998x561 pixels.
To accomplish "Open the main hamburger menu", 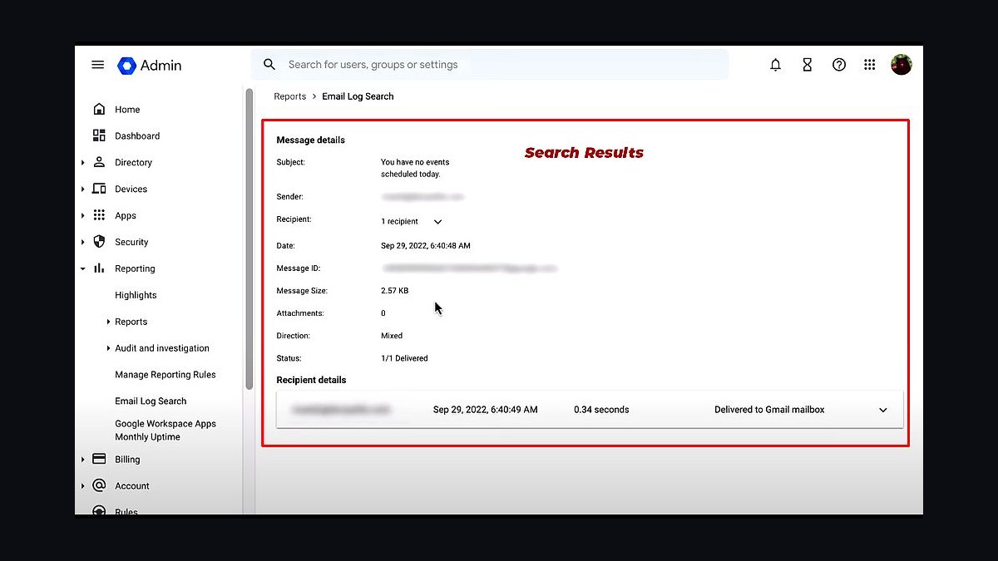I will click(x=98, y=65).
